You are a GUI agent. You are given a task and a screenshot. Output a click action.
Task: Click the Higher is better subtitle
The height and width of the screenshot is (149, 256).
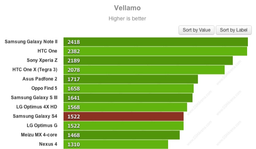click(x=127, y=19)
